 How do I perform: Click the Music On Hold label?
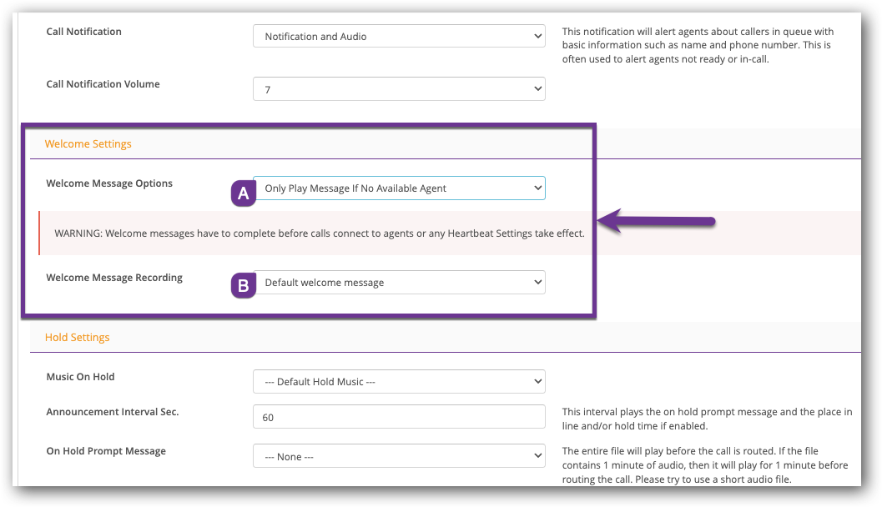(80, 377)
